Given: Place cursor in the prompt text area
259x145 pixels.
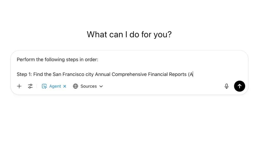Looking at the screenshot, I should tap(129, 67).
